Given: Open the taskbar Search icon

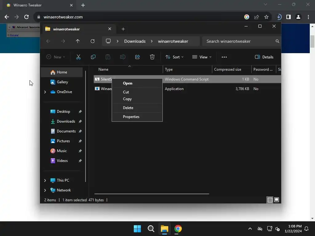Looking at the screenshot, I should (x=151, y=229).
